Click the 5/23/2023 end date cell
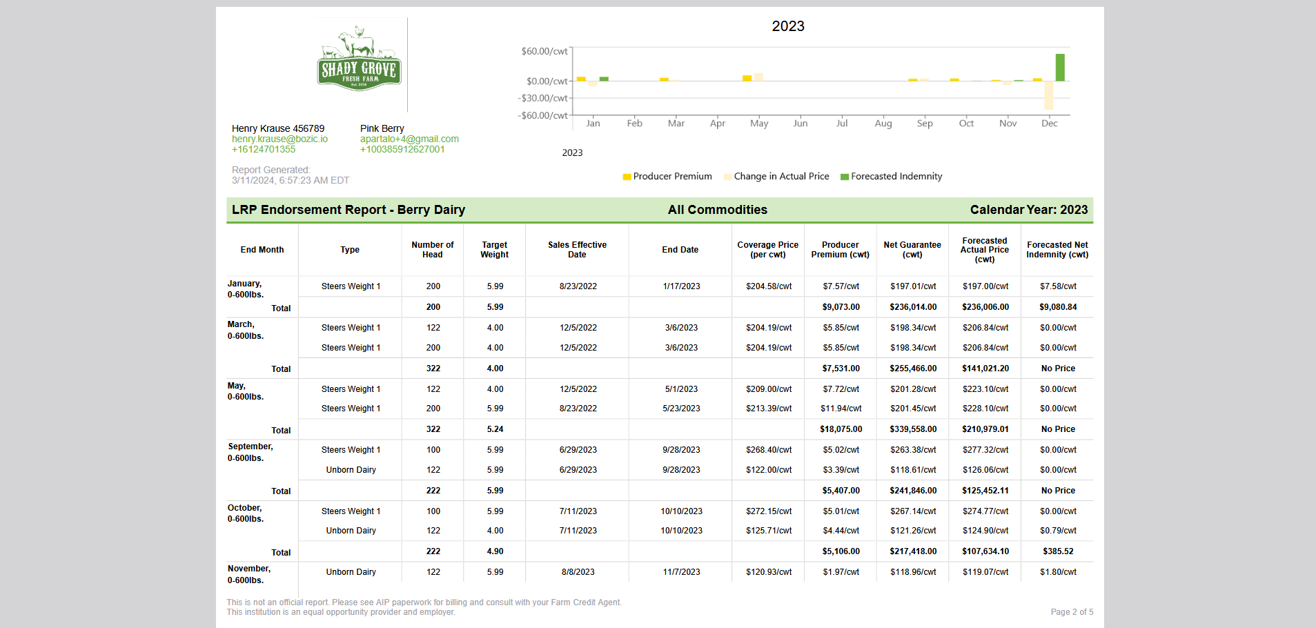 click(681, 409)
